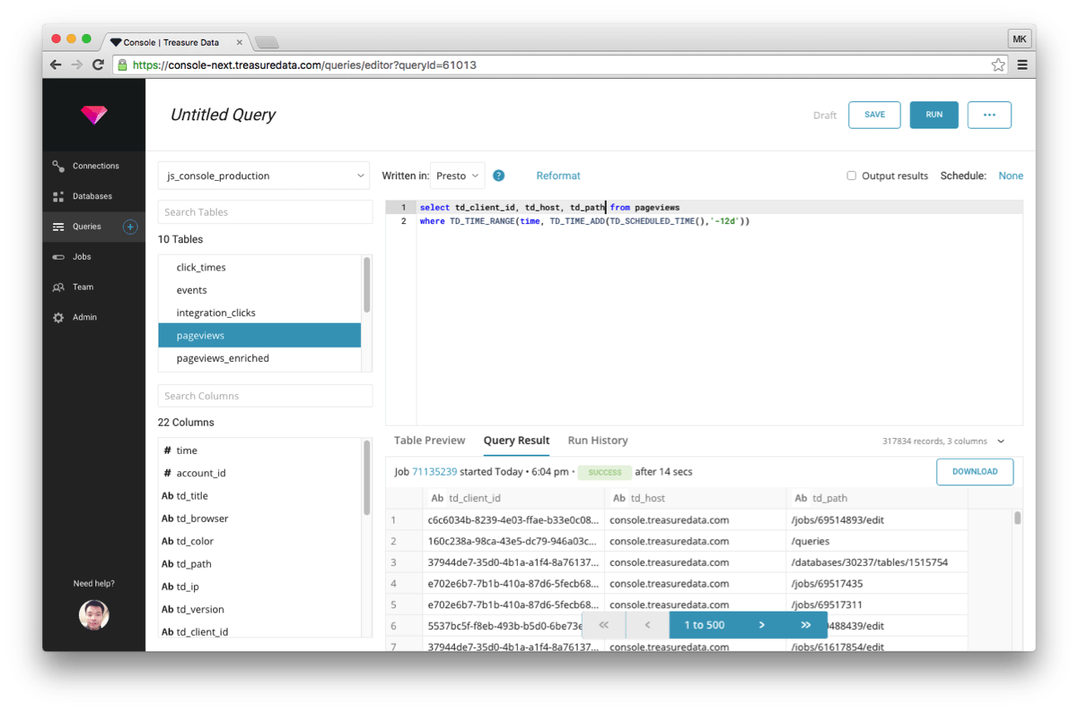
Task: Expand the records and columns chevron
Action: (x=1001, y=441)
